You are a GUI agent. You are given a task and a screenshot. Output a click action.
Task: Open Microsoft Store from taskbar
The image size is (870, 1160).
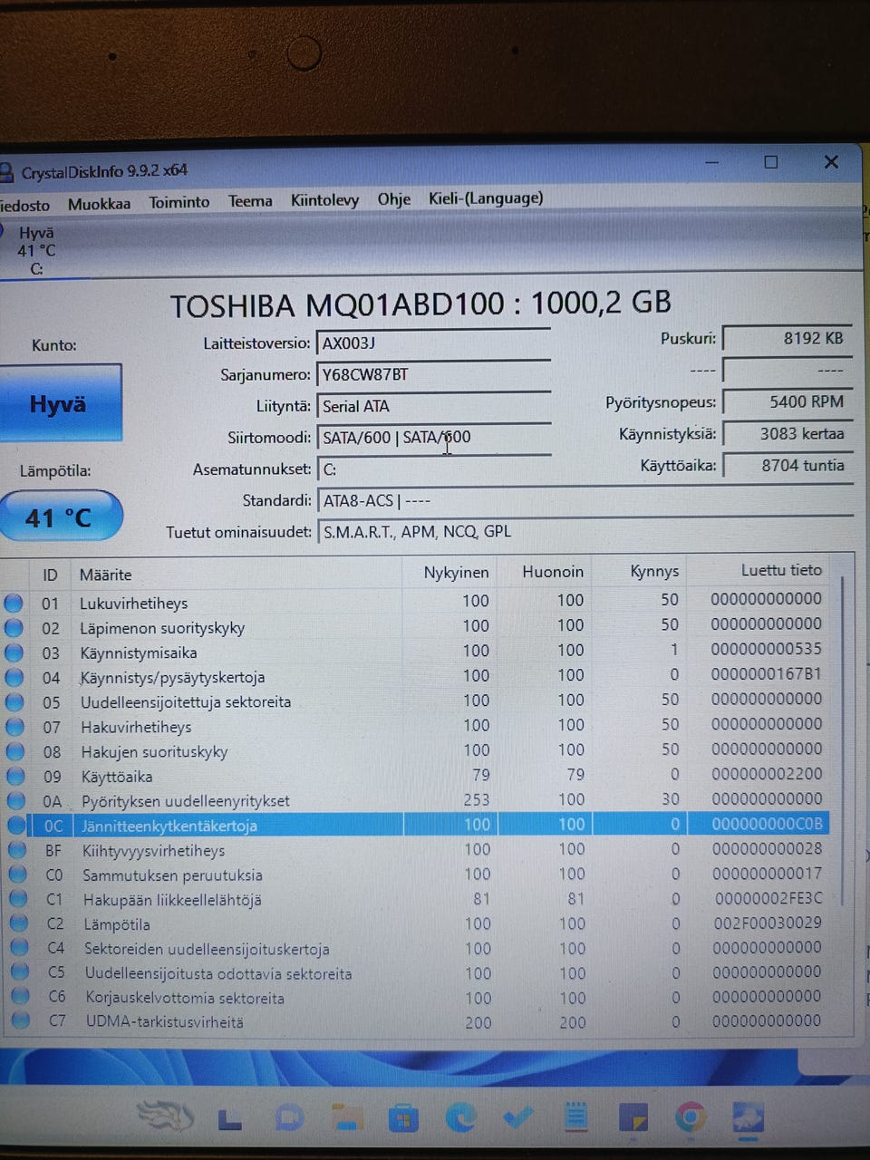(x=403, y=1118)
